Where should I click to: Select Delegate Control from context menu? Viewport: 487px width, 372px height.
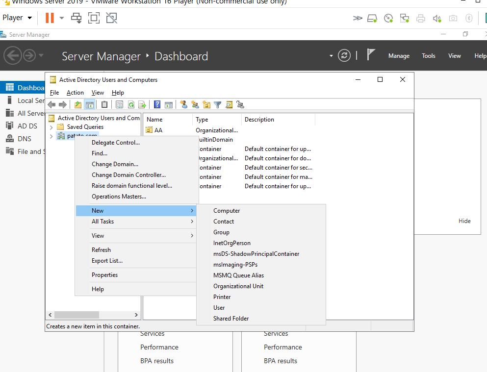(x=136, y=143)
